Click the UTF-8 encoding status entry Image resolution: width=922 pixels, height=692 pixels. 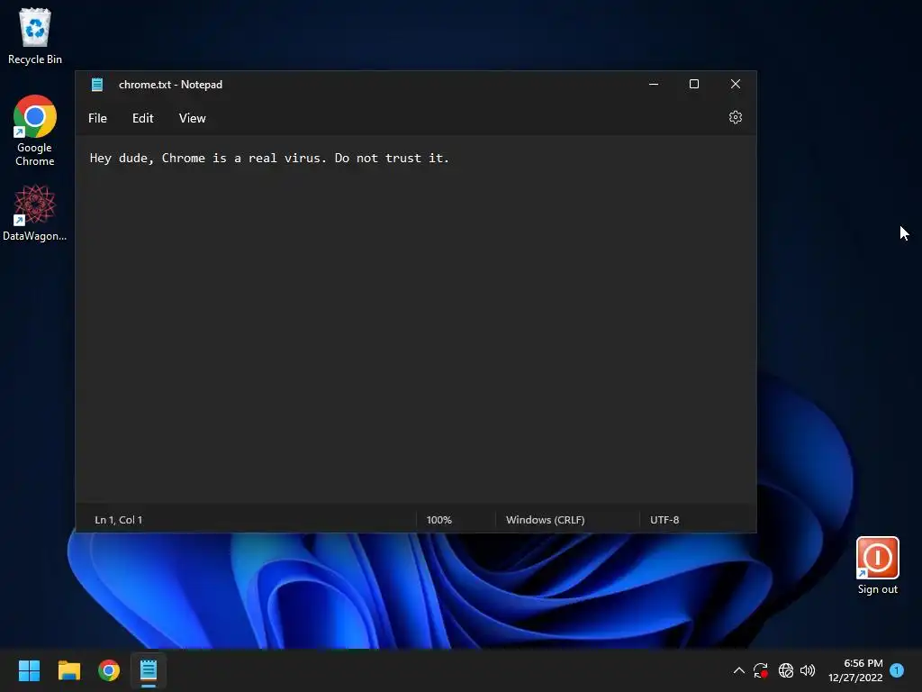click(664, 520)
